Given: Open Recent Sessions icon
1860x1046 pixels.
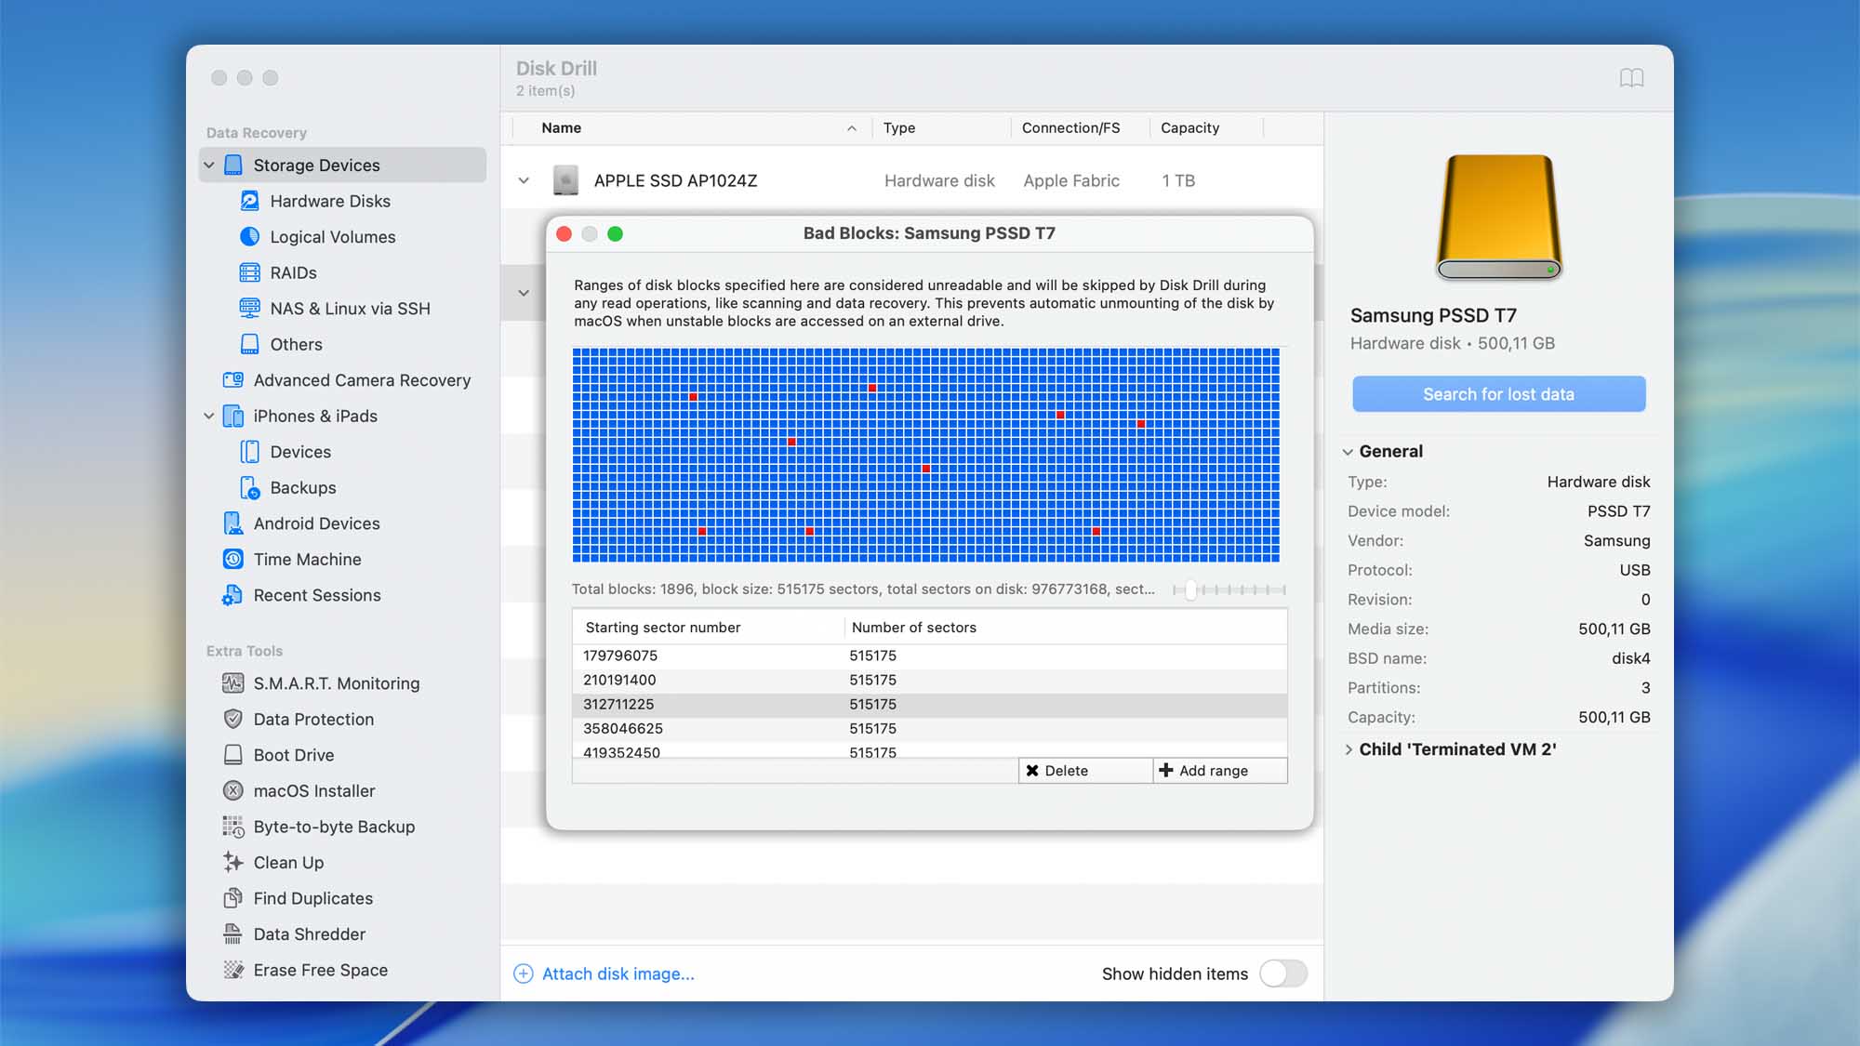Looking at the screenshot, I should [x=233, y=595].
